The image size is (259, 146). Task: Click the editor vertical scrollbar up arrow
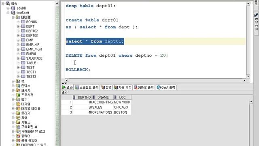tap(248, 4)
